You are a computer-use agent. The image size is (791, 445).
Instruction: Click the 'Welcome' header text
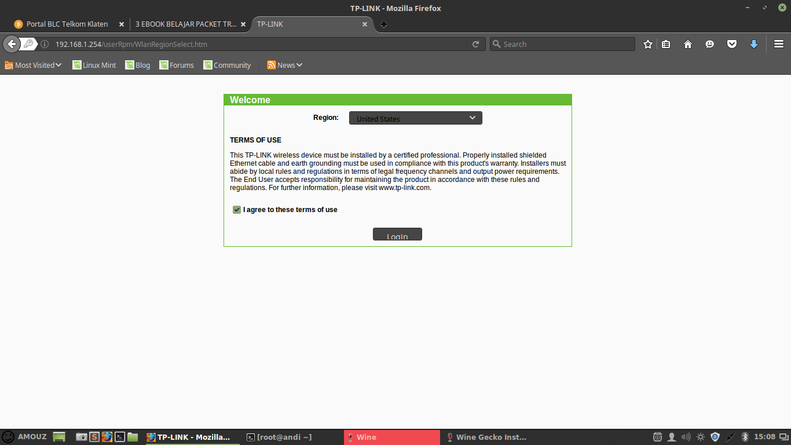[x=250, y=100]
